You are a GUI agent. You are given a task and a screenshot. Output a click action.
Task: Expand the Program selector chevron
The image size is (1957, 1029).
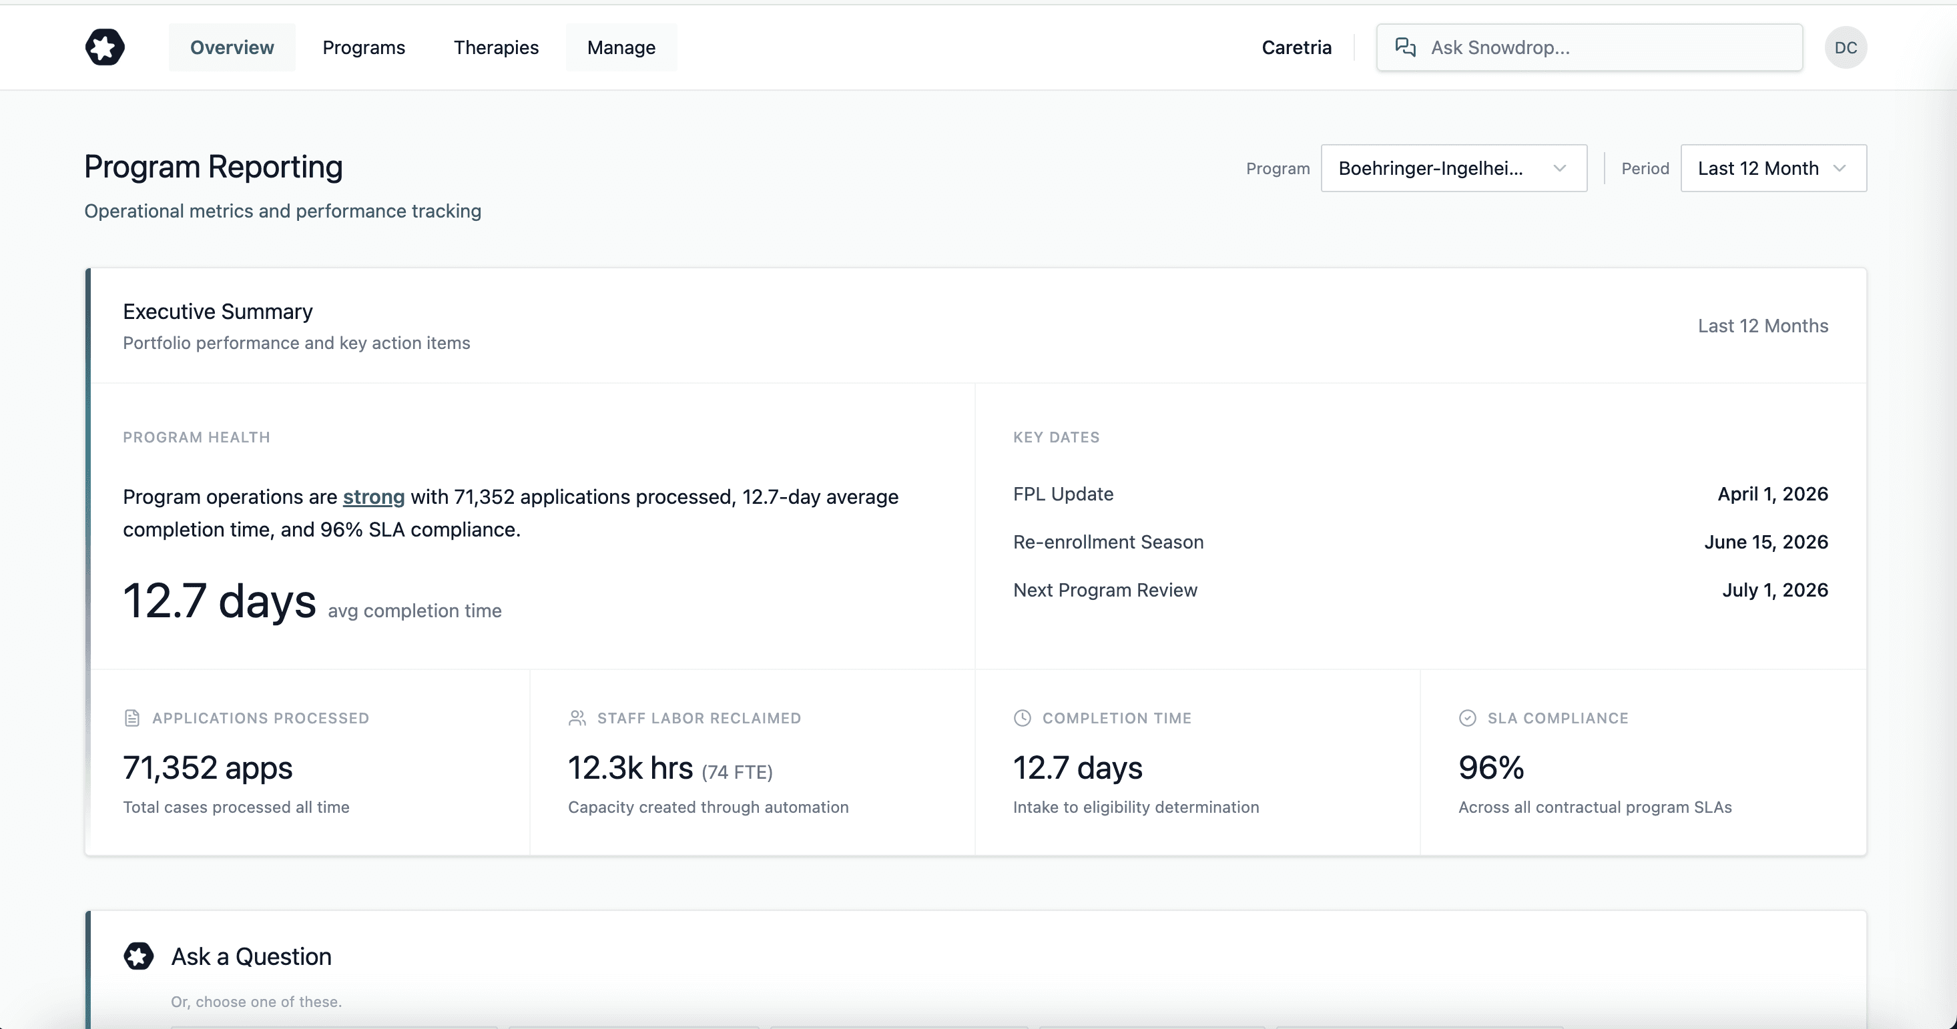[x=1560, y=167]
